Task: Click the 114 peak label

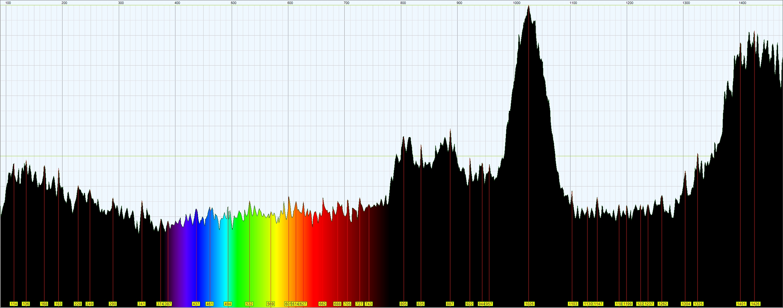Action: 14,304
